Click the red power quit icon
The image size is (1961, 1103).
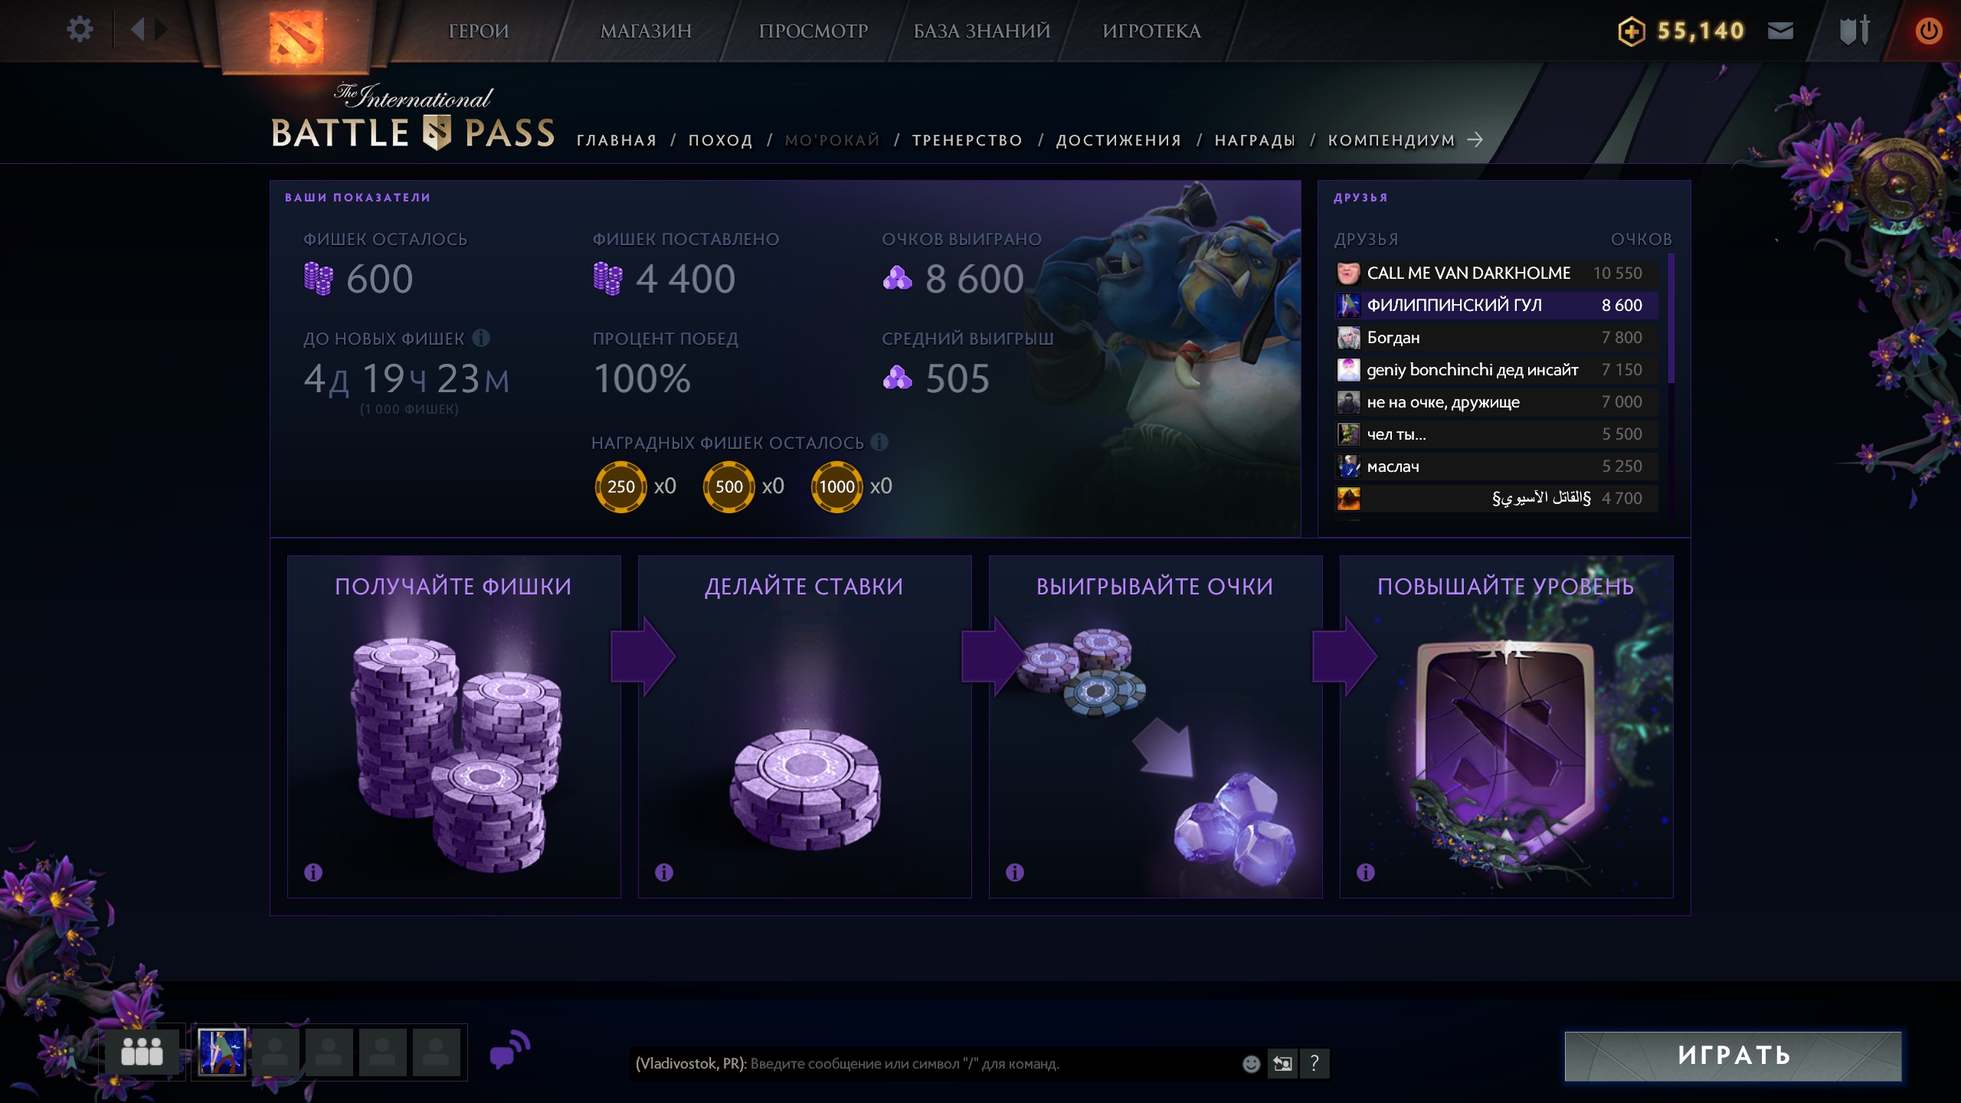pyautogui.click(x=1928, y=31)
